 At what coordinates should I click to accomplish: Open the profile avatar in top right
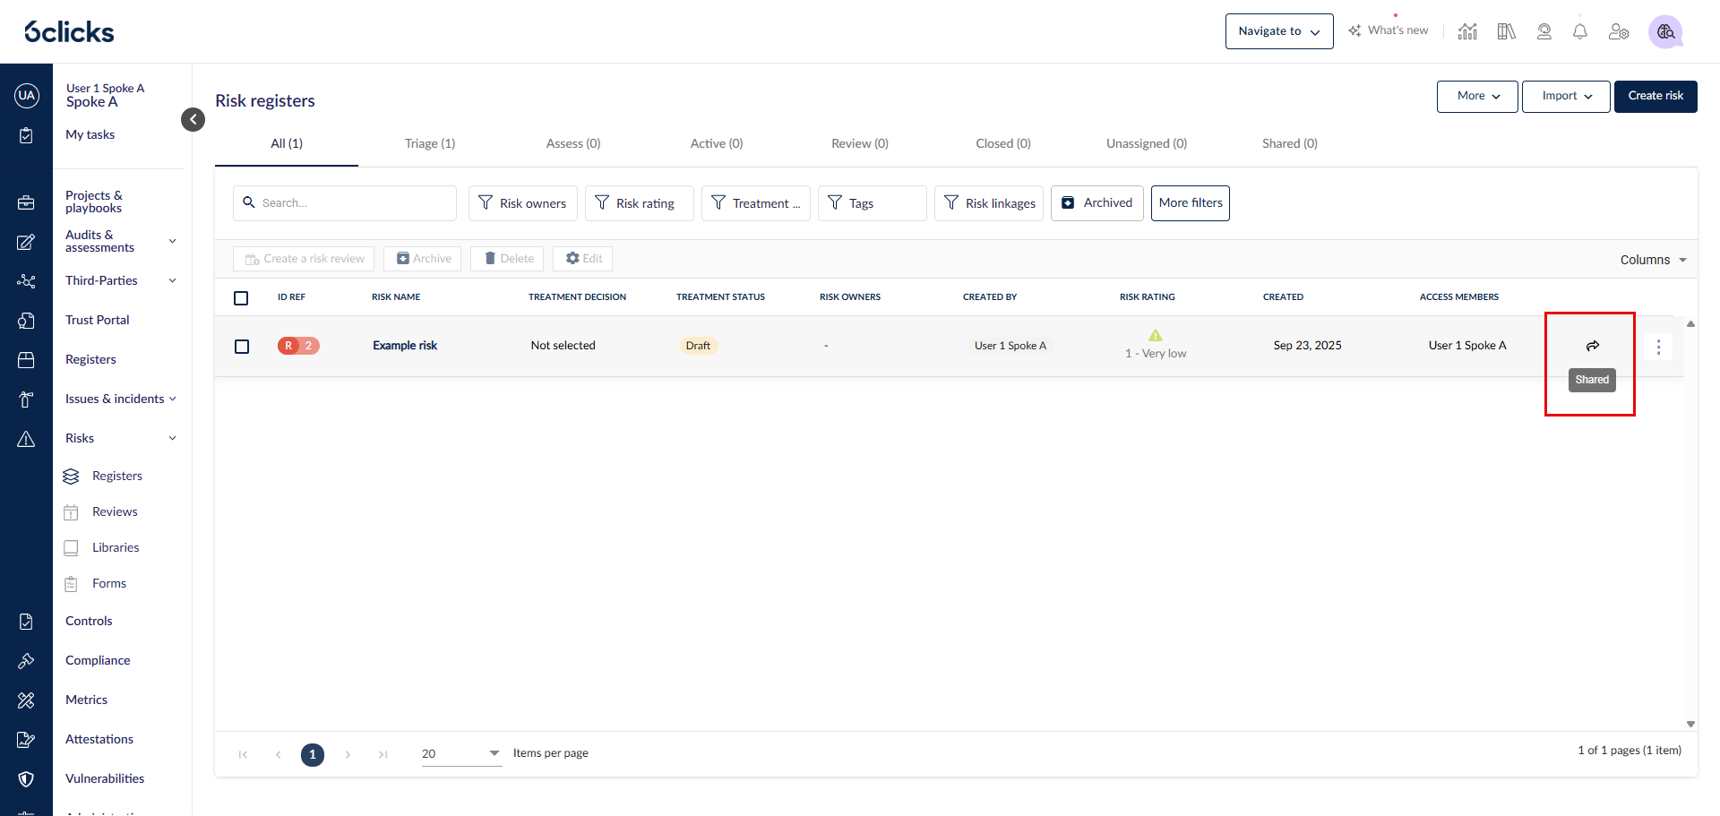(x=1665, y=32)
